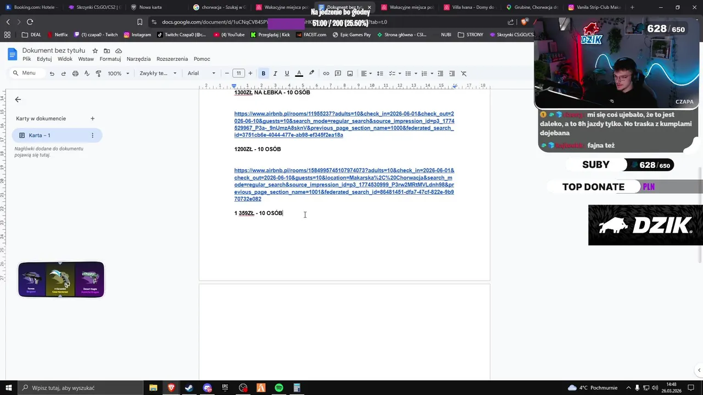Select the Karta – 1 tab
Screen dimensions: 703x395
(x=57, y=136)
